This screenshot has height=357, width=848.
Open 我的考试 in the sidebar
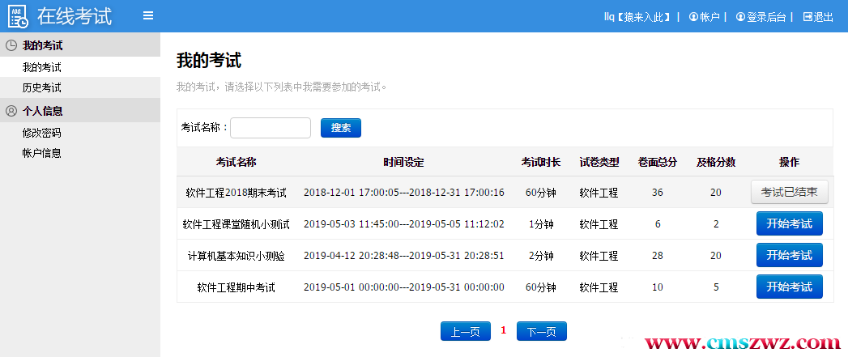point(41,67)
